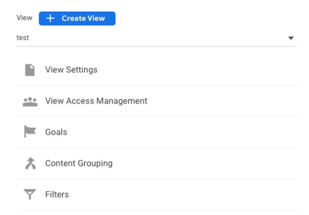Screen dimensions: 309x215
Task: Go to the Goals section
Action: (x=157, y=132)
